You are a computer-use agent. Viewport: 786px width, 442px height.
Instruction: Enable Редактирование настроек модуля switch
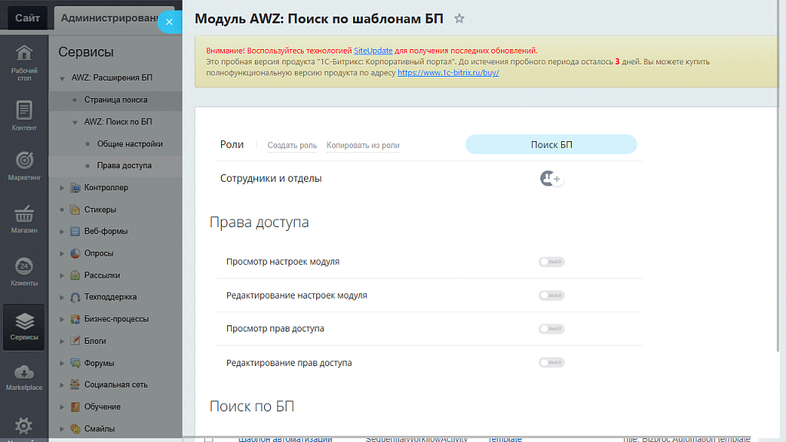pos(551,295)
